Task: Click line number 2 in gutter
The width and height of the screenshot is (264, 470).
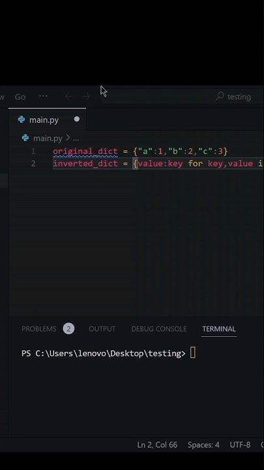Action: tap(33, 164)
